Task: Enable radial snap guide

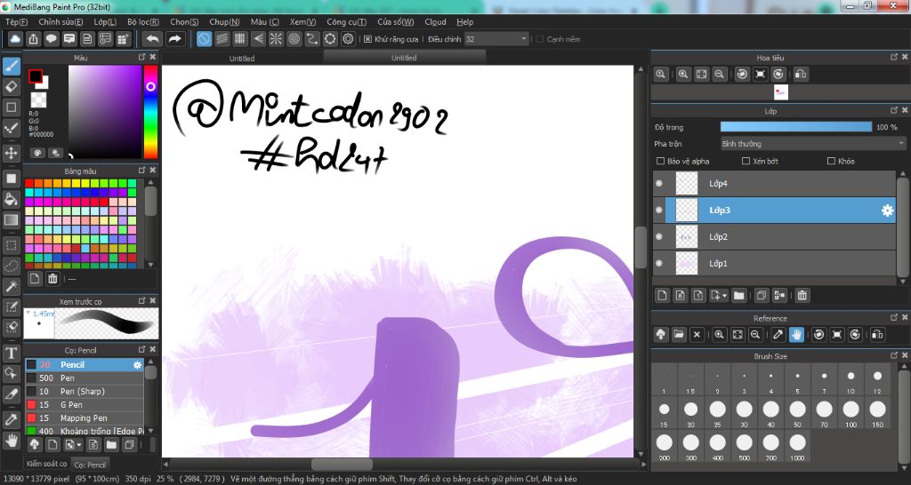Action: pyautogui.click(x=276, y=39)
